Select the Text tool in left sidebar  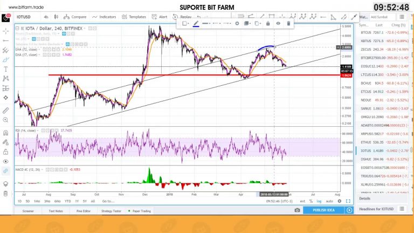point(5,69)
